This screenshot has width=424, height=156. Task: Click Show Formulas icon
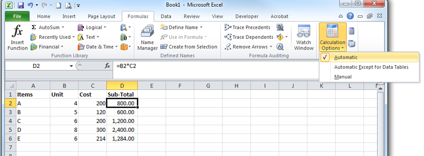click(x=280, y=27)
